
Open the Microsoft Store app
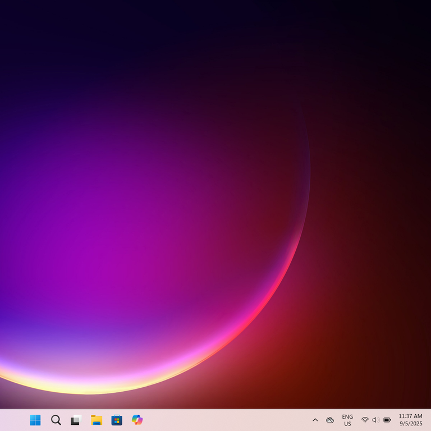[117, 420]
